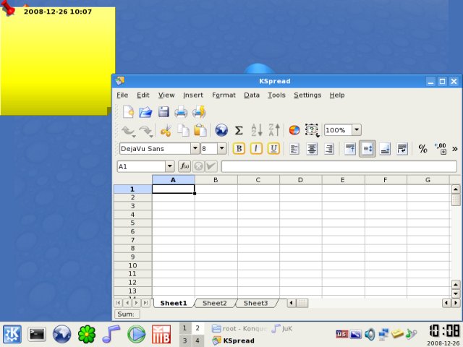
Task: Expand the 100% zoom dropdown
Action: tap(356, 130)
